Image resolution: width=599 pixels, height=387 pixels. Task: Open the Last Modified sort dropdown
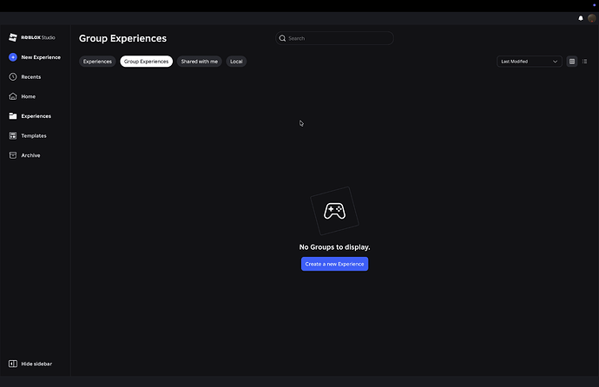[529, 62]
